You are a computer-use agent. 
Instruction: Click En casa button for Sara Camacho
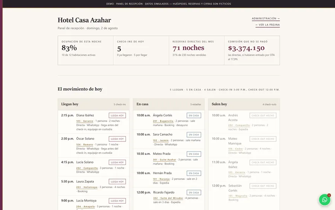point(194,135)
